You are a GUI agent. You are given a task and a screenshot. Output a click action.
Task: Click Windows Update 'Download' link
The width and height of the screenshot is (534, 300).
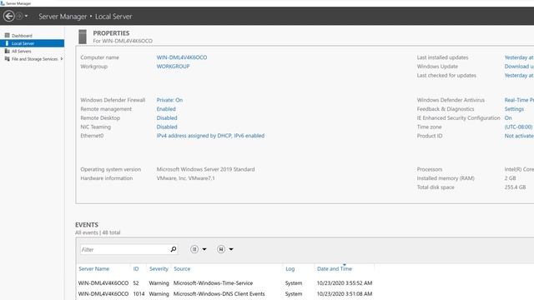click(519, 67)
